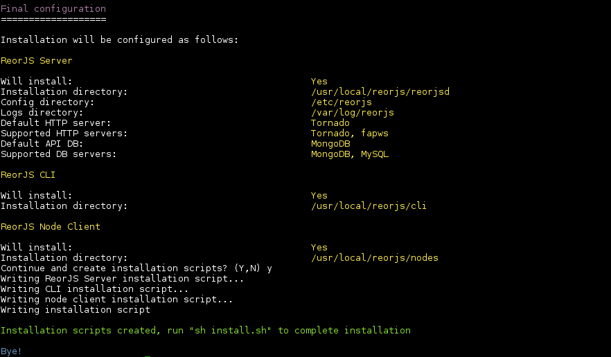
Task: Click the "Final configuration" heading text
Action: pyautogui.click(x=53, y=9)
